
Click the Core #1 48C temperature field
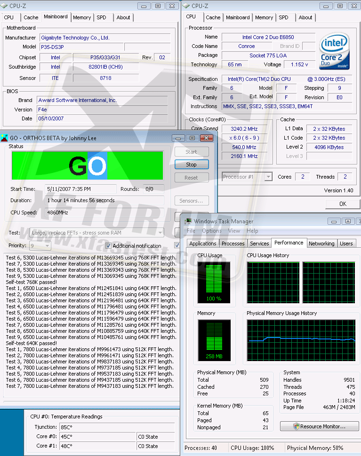(98, 446)
